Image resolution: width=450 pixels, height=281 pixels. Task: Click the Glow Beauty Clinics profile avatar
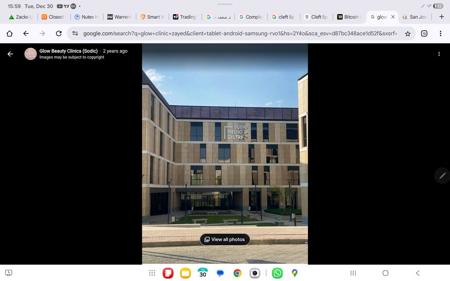pos(30,54)
